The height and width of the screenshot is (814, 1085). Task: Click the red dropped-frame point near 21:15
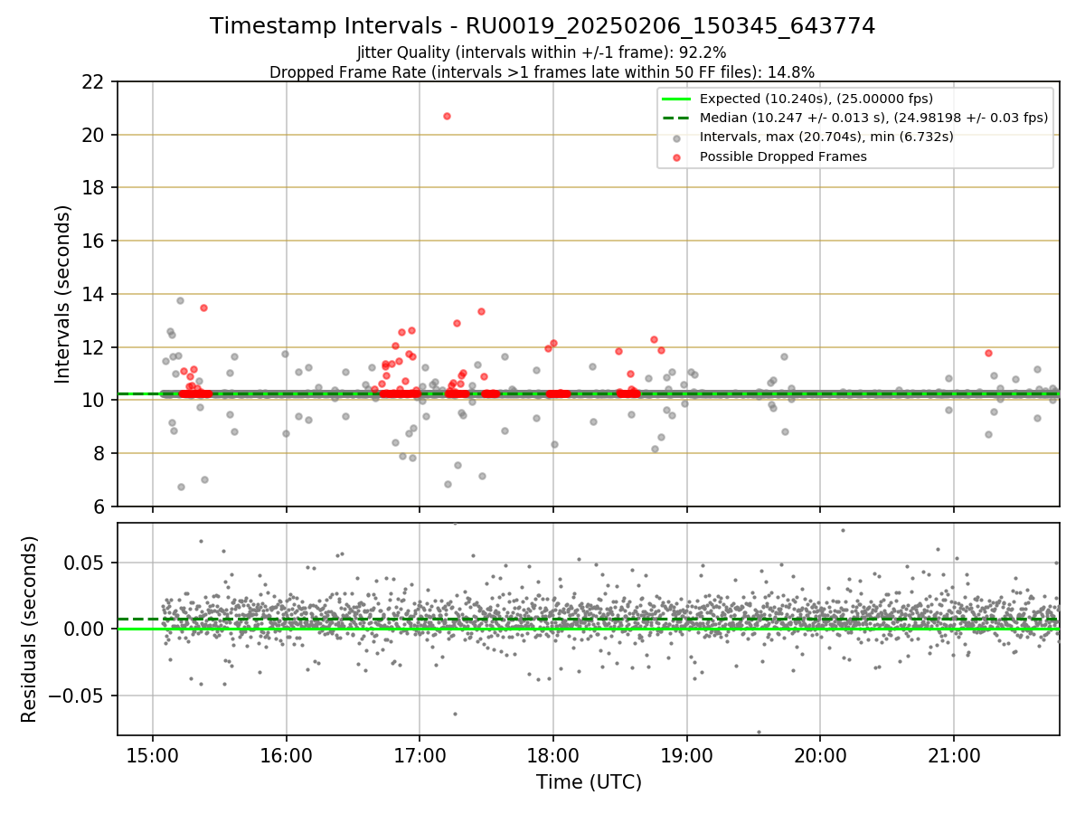click(x=988, y=353)
